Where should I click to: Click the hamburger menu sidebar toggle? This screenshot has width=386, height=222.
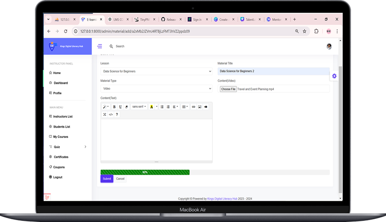[100, 46]
